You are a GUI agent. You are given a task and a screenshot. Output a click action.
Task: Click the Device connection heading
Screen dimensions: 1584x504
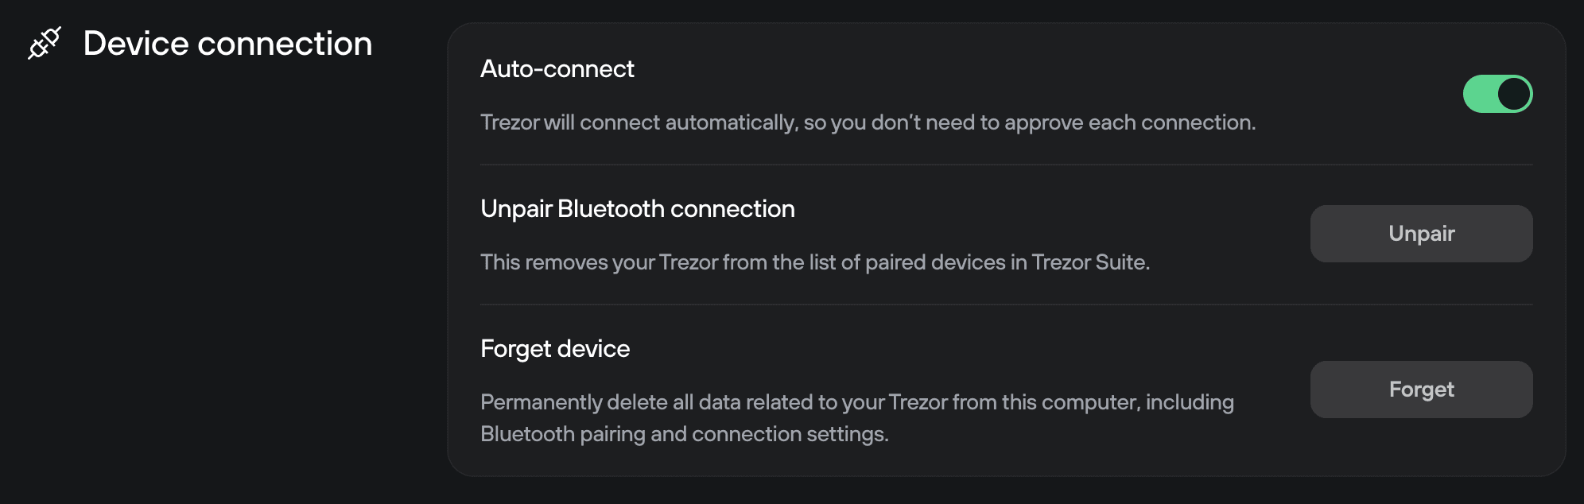pos(228,44)
